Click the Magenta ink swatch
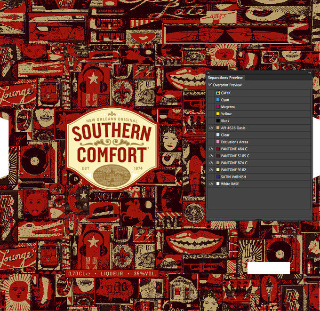This screenshot has width=320, height=311. pyautogui.click(x=218, y=107)
